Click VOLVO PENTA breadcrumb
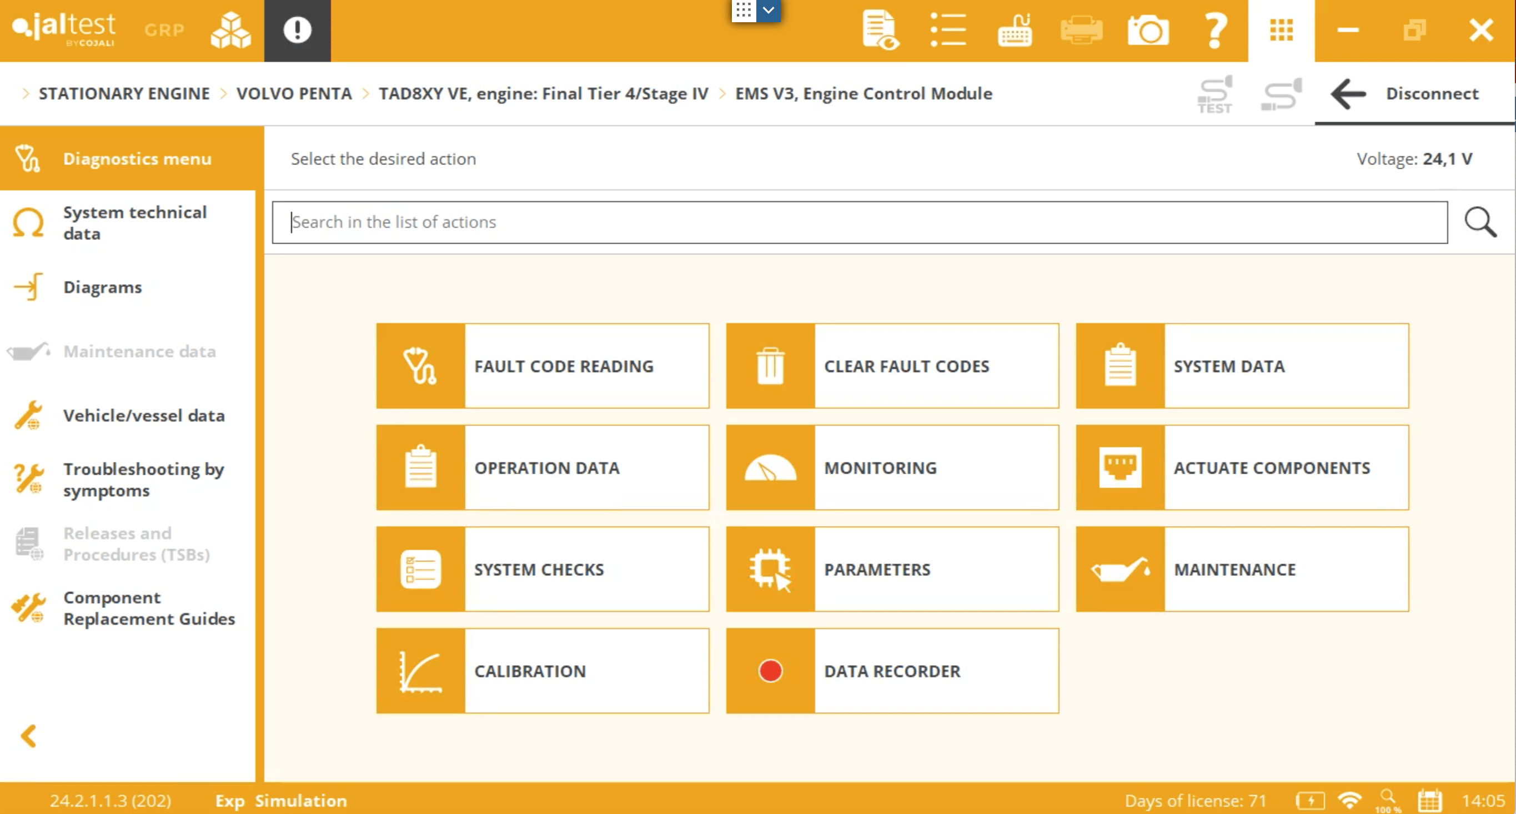The image size is (1516, 814). (x=294, y=94)
